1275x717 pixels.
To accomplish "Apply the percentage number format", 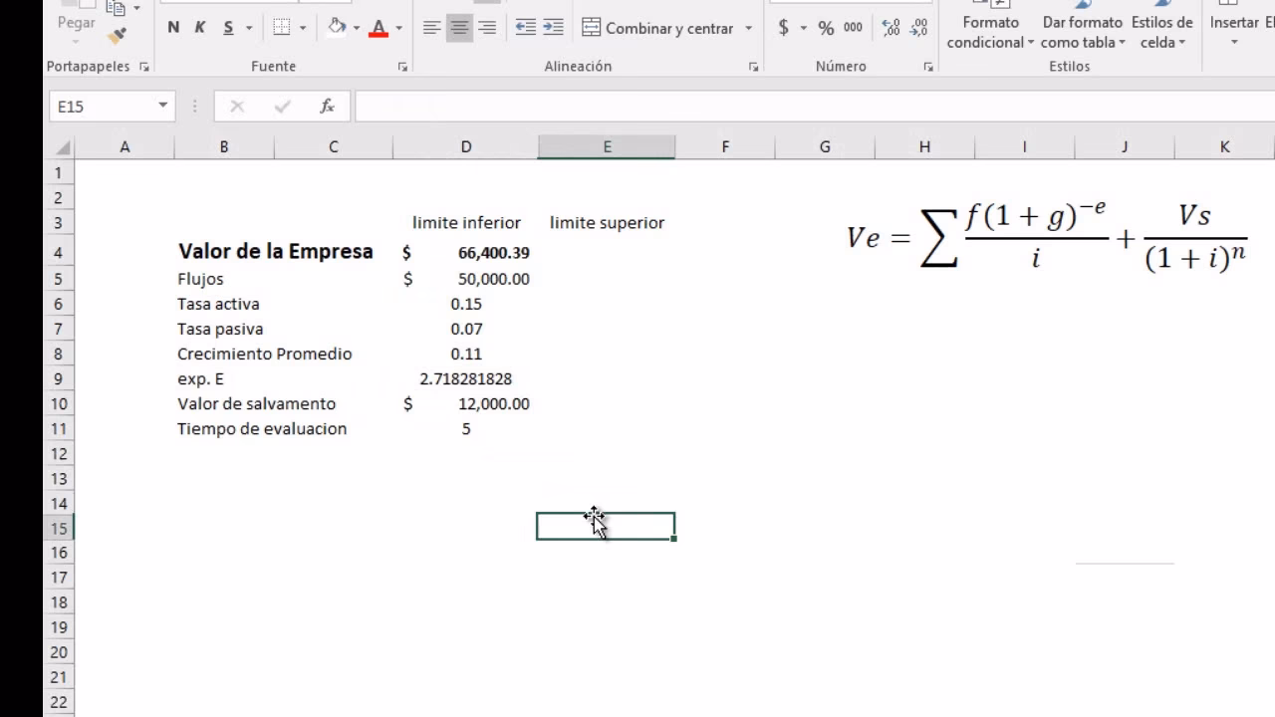I will (x=827, y=28).
